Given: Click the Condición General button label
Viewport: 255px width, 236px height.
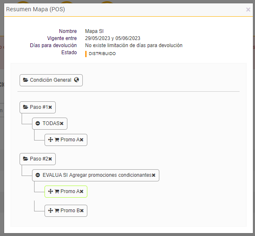Looking at the screenshot, I should [x=51, y=80].
